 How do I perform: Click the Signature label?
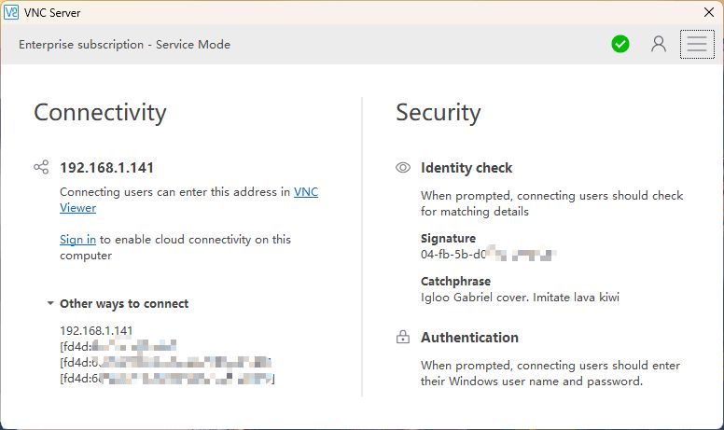[448, 239]
